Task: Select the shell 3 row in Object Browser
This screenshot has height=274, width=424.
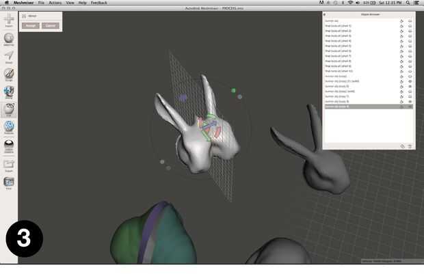Action: click(x=369, y=36)
